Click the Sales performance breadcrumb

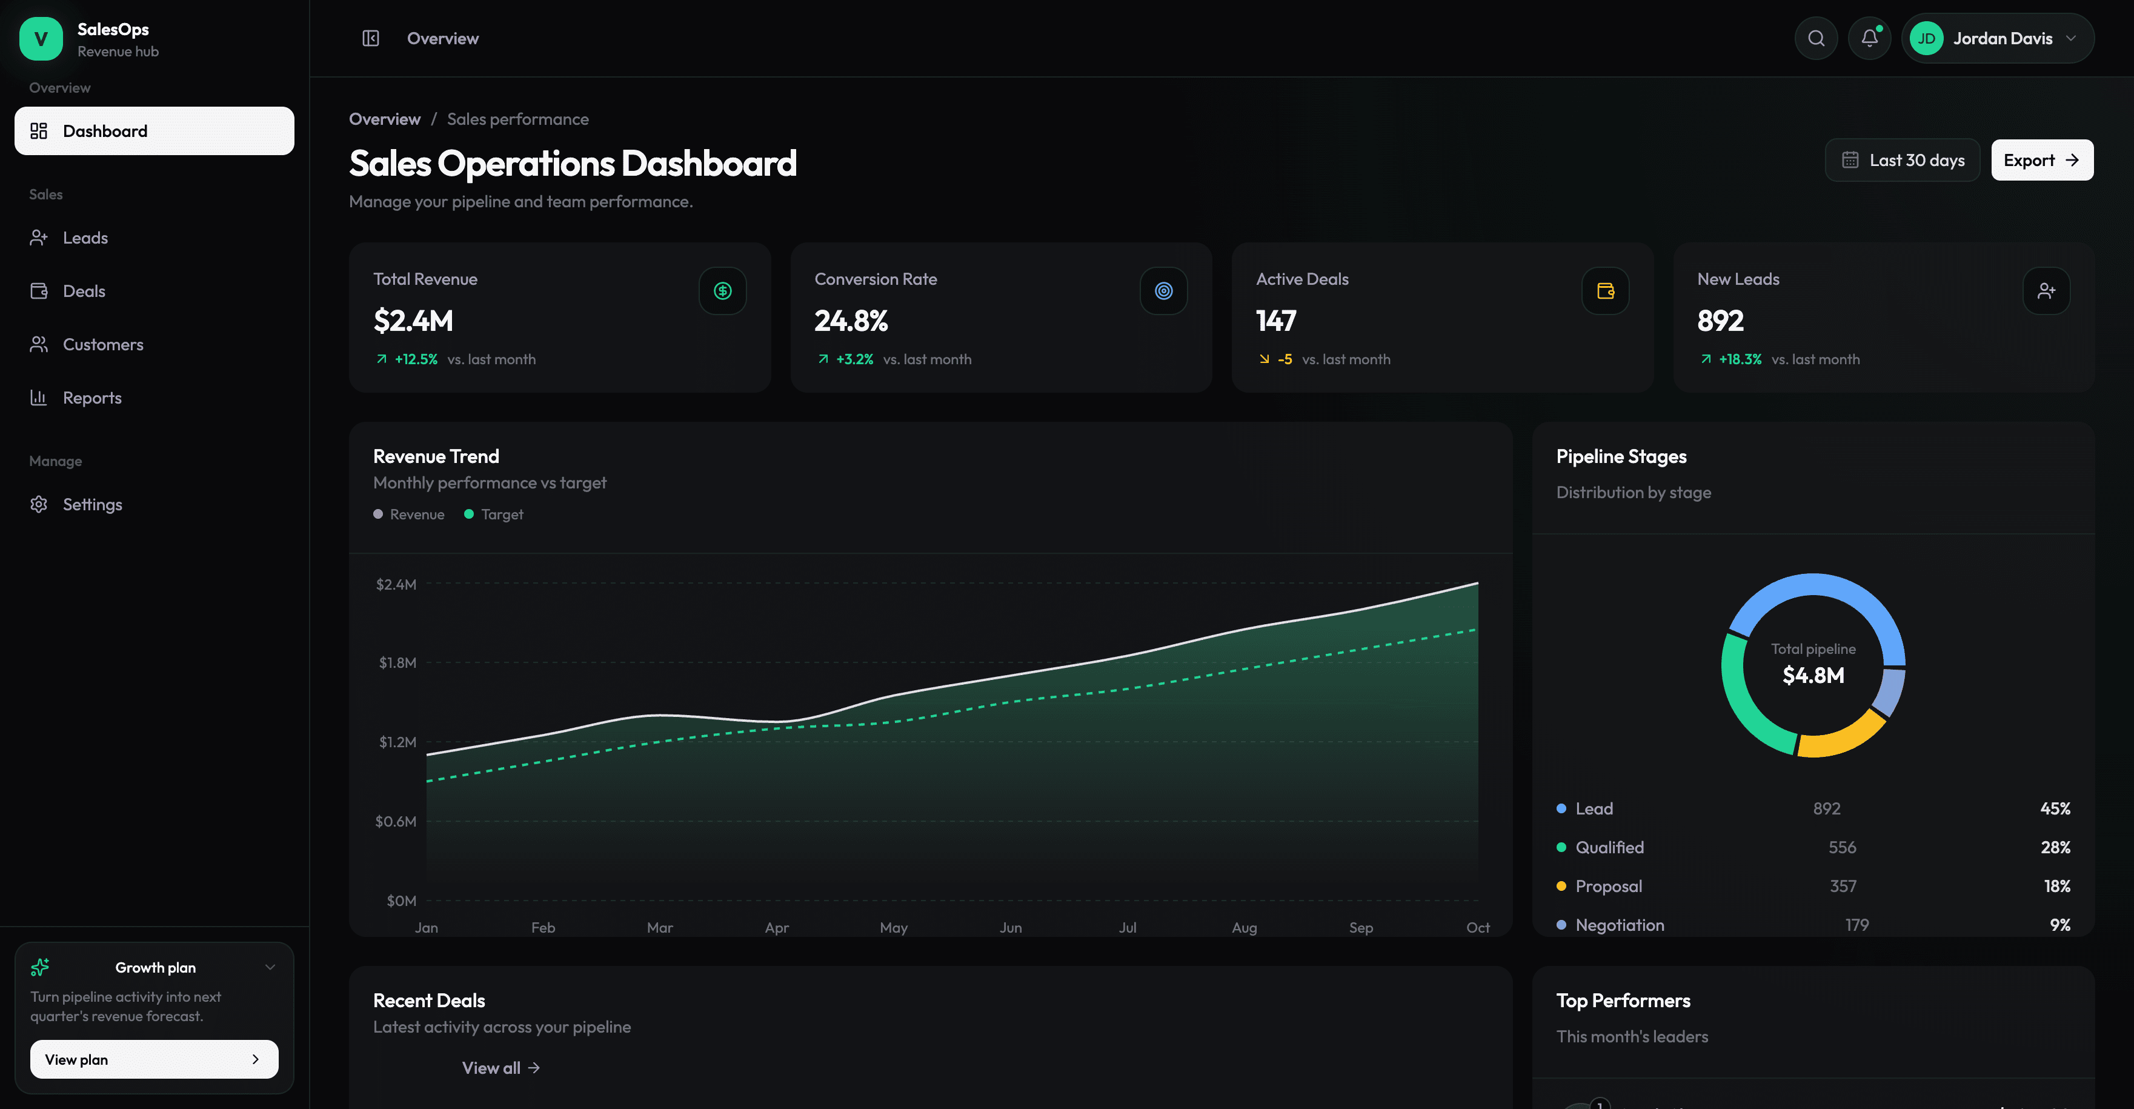tap(518, 119)
